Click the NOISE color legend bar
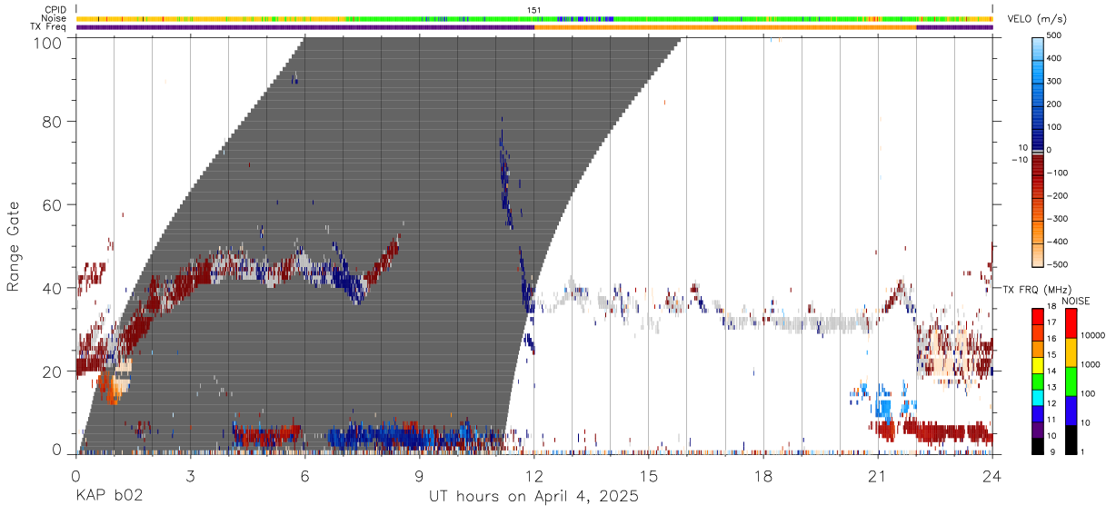1116x515 pixels. (x=1070, y=381)
